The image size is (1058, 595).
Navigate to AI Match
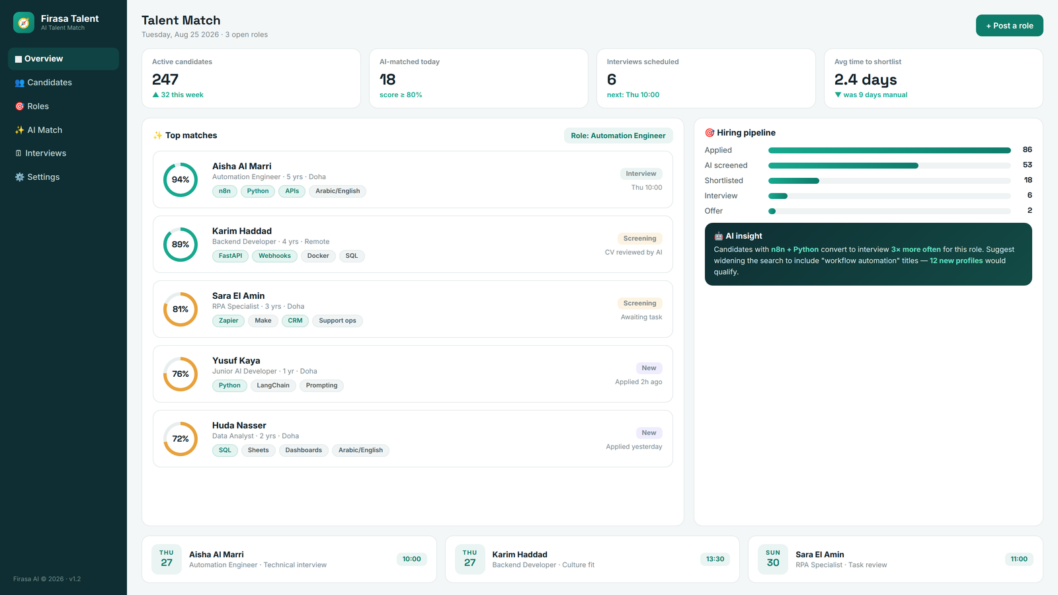63,130
